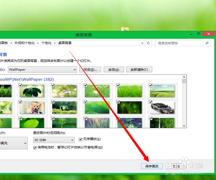The height and width of the screenshot is (180, 216).
Task: Expand the arrow after 外观和个性化 breadcrumb
Action: pyautogui.click(x=38, y=43)
